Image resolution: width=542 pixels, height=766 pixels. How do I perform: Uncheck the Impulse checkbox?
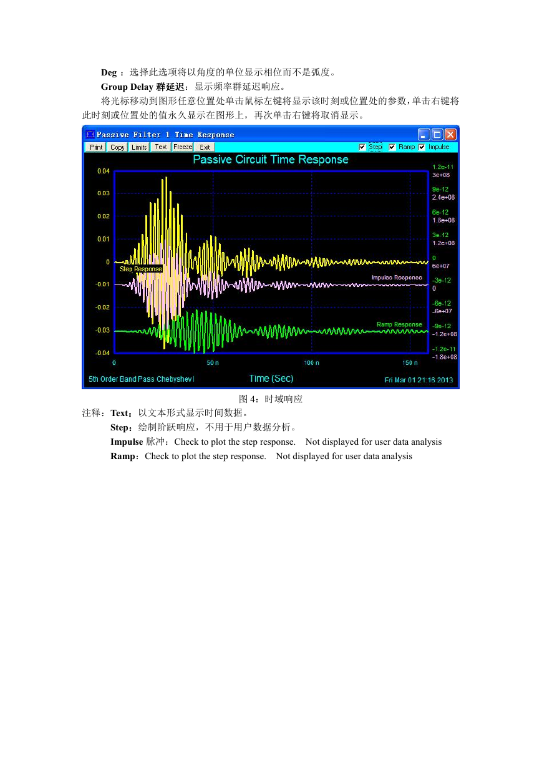422,147
